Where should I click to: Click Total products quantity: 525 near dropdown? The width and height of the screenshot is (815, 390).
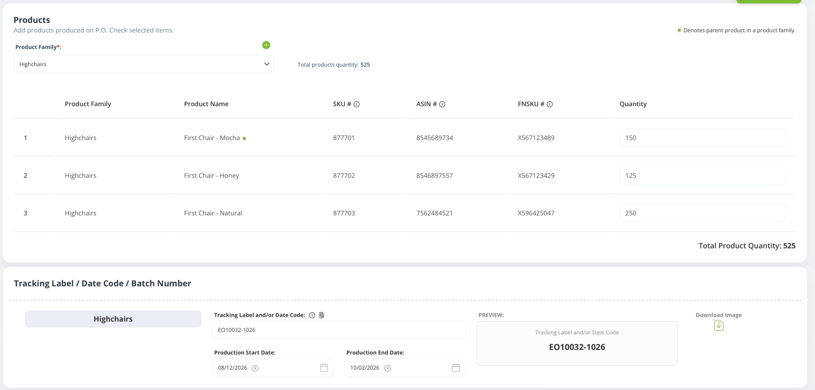coord(334,65)
